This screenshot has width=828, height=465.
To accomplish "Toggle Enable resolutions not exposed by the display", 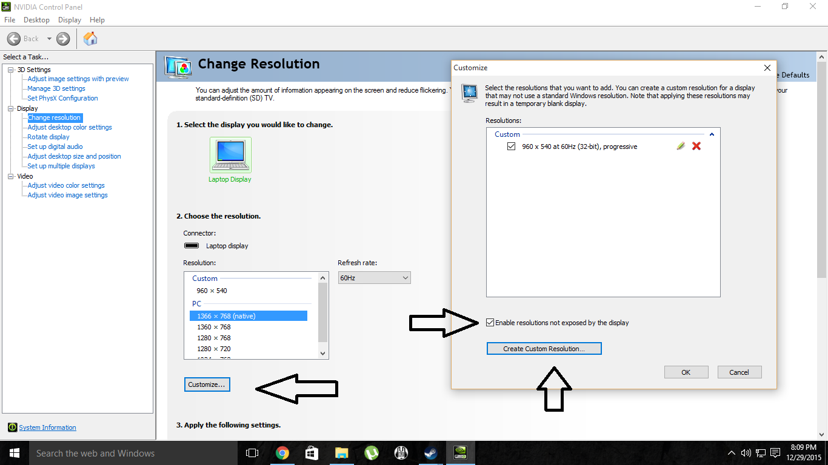I will [490, 323].
